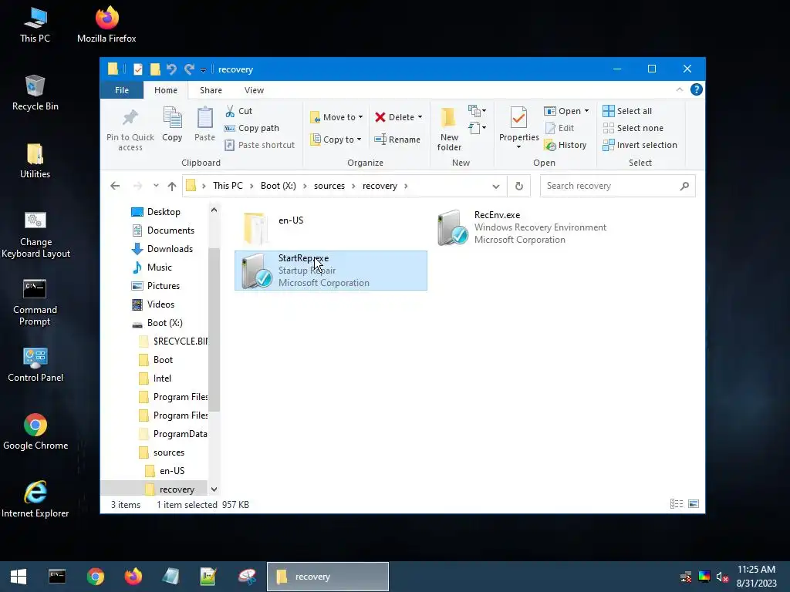
Task: Launch Google Chrome from taskbar
Action: 95,577
